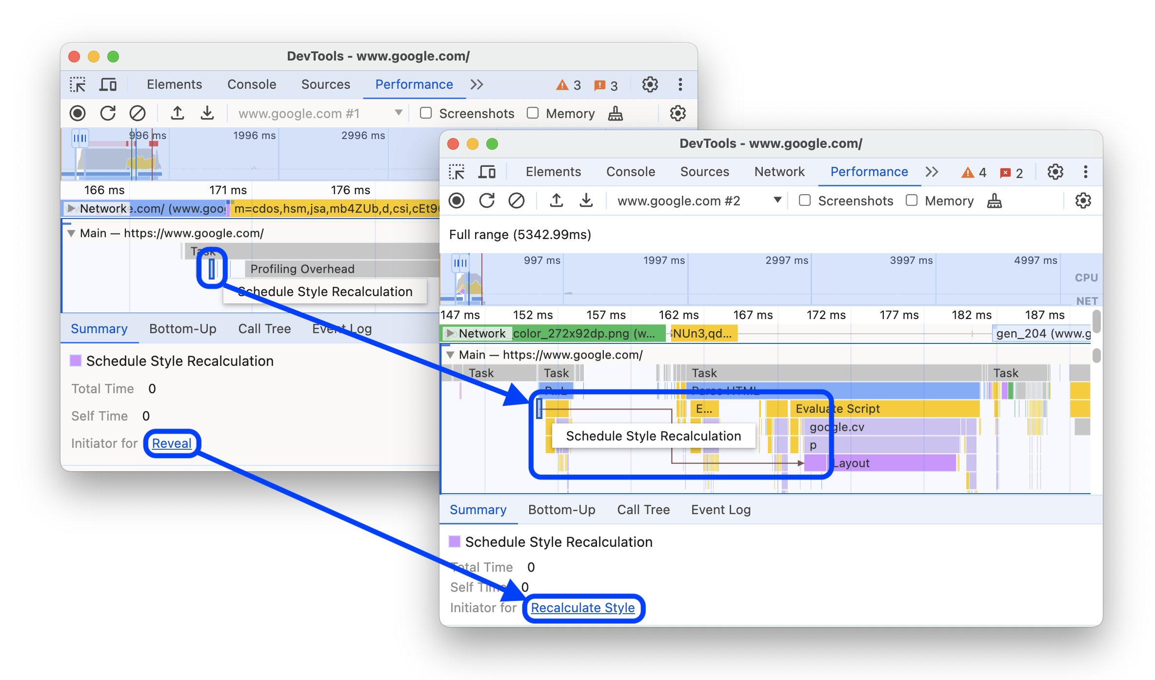The width and height of the screenshot is (1155, 680).
Task: Select the Bottom-Up tab in summary panel
Action: coord(562,508)
